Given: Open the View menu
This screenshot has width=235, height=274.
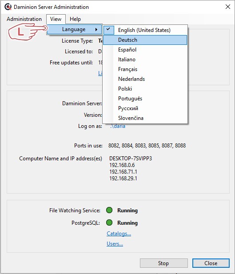Looking at the screenshot, I should pyautogui.click(x=56, y=19).
